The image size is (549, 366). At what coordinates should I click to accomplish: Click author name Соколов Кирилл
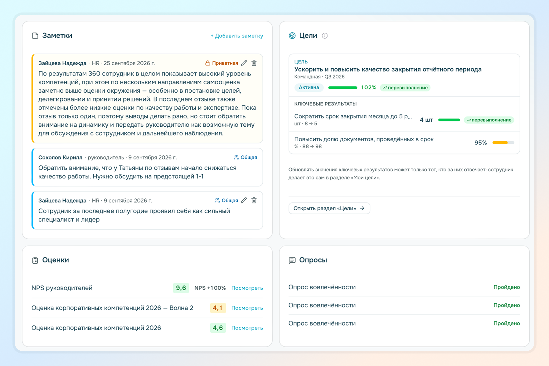point(60,157)
